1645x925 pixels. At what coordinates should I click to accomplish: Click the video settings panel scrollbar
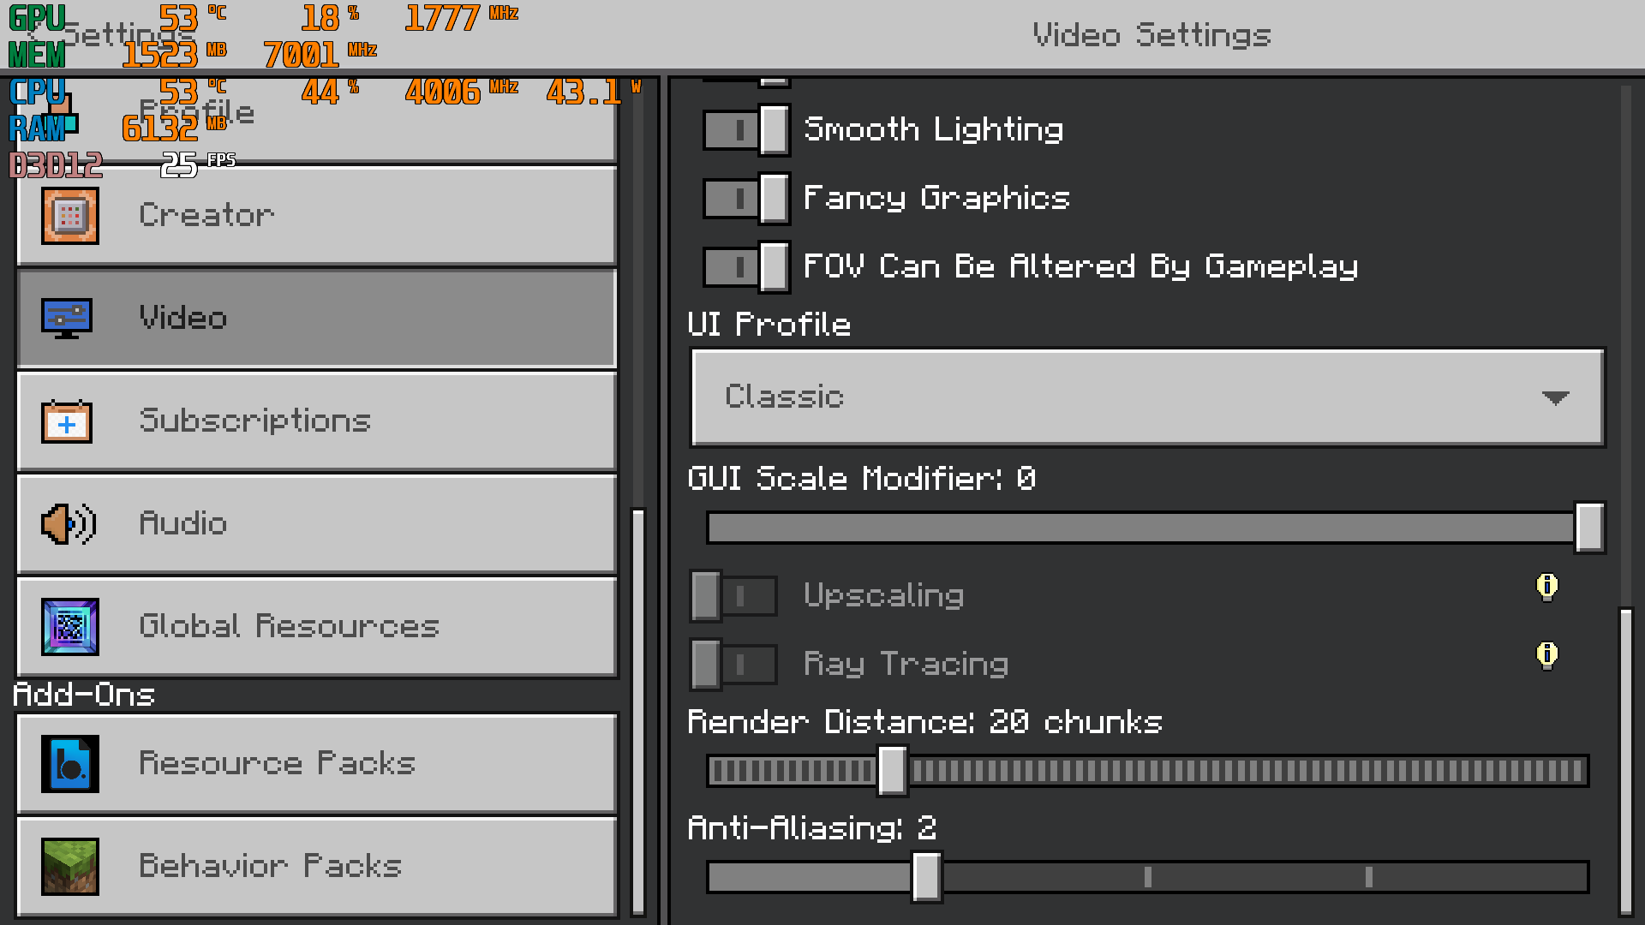[x=1625, y=761]
